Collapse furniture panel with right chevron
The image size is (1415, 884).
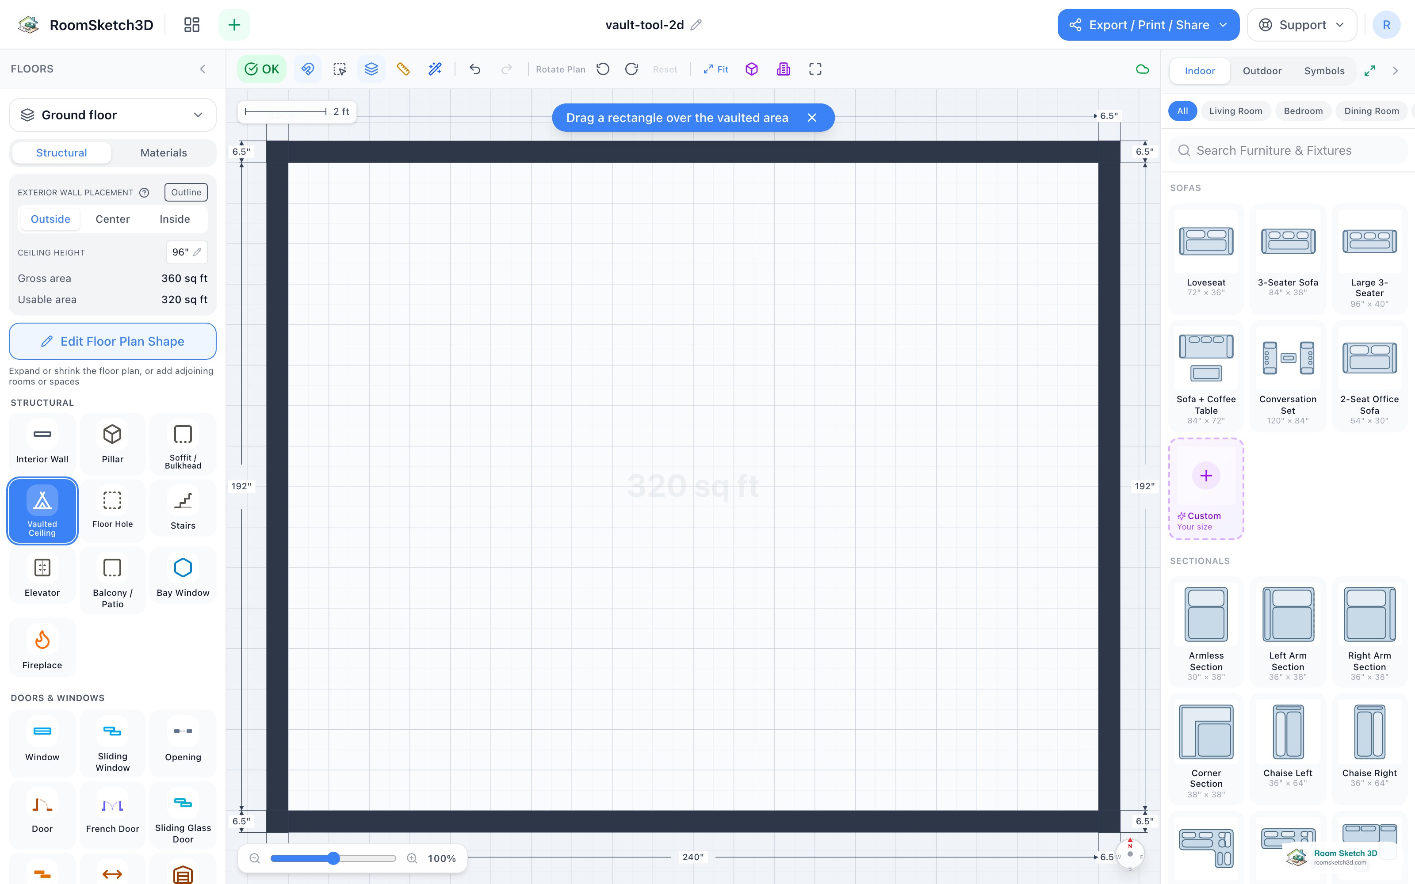point(1395,71)
